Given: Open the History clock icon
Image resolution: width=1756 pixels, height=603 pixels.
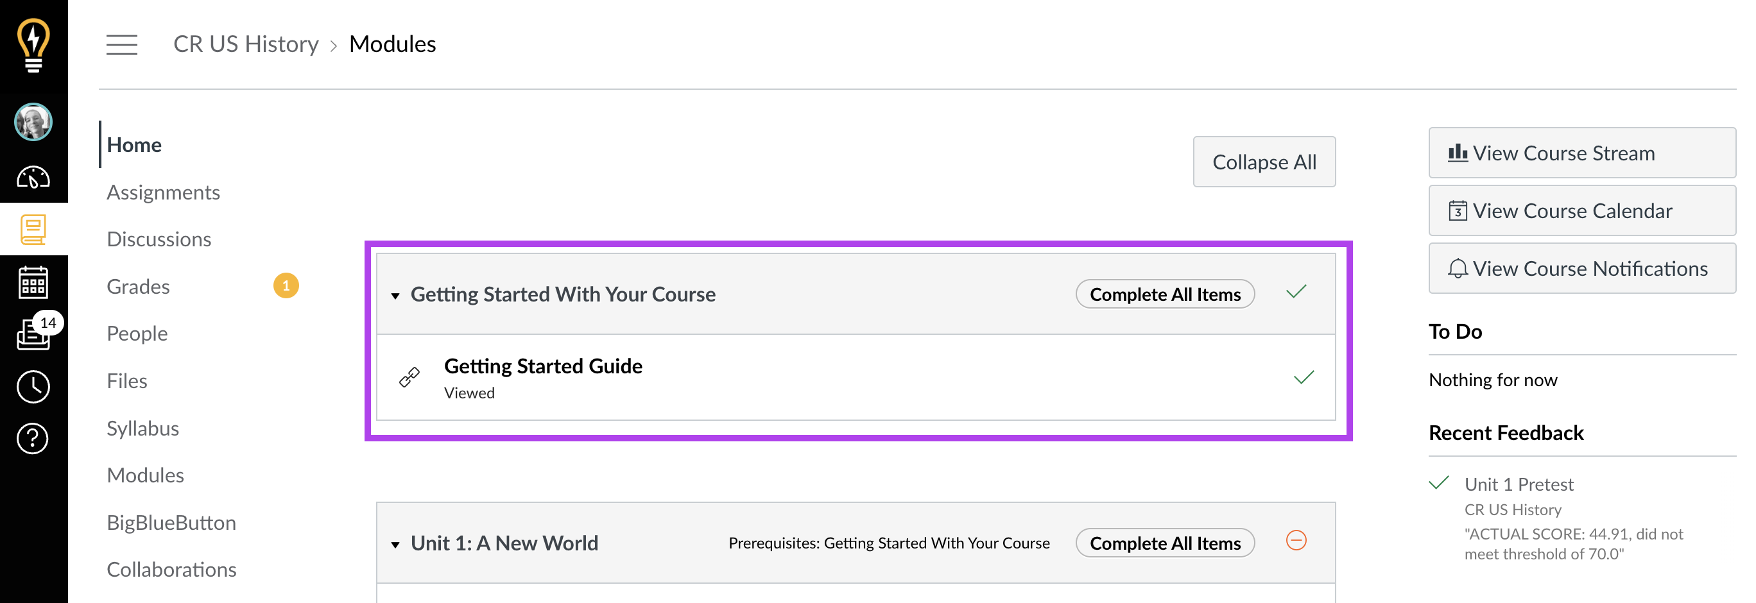Looking at the screenshot, I should click(x=33, y=386).
